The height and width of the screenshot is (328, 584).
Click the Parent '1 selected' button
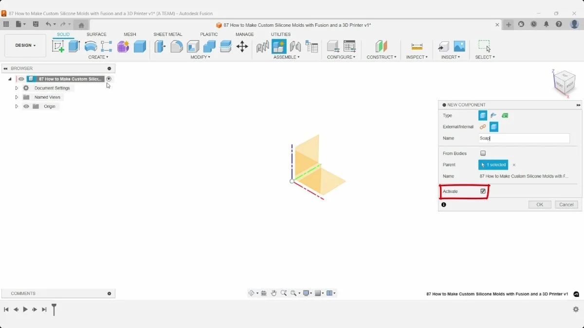[x=493, y=165]
